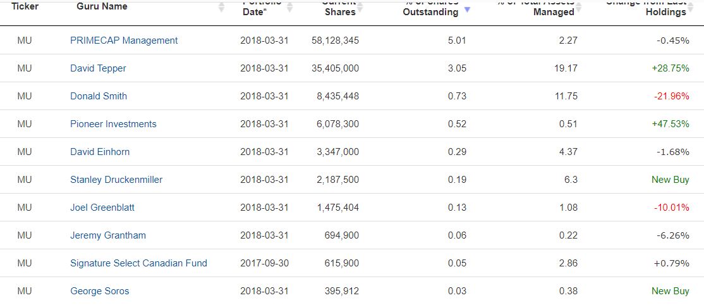The image size is (704, 305).
Task: Click +47.53% change for Pioneer Investments
Action: (x=671, y=124)
